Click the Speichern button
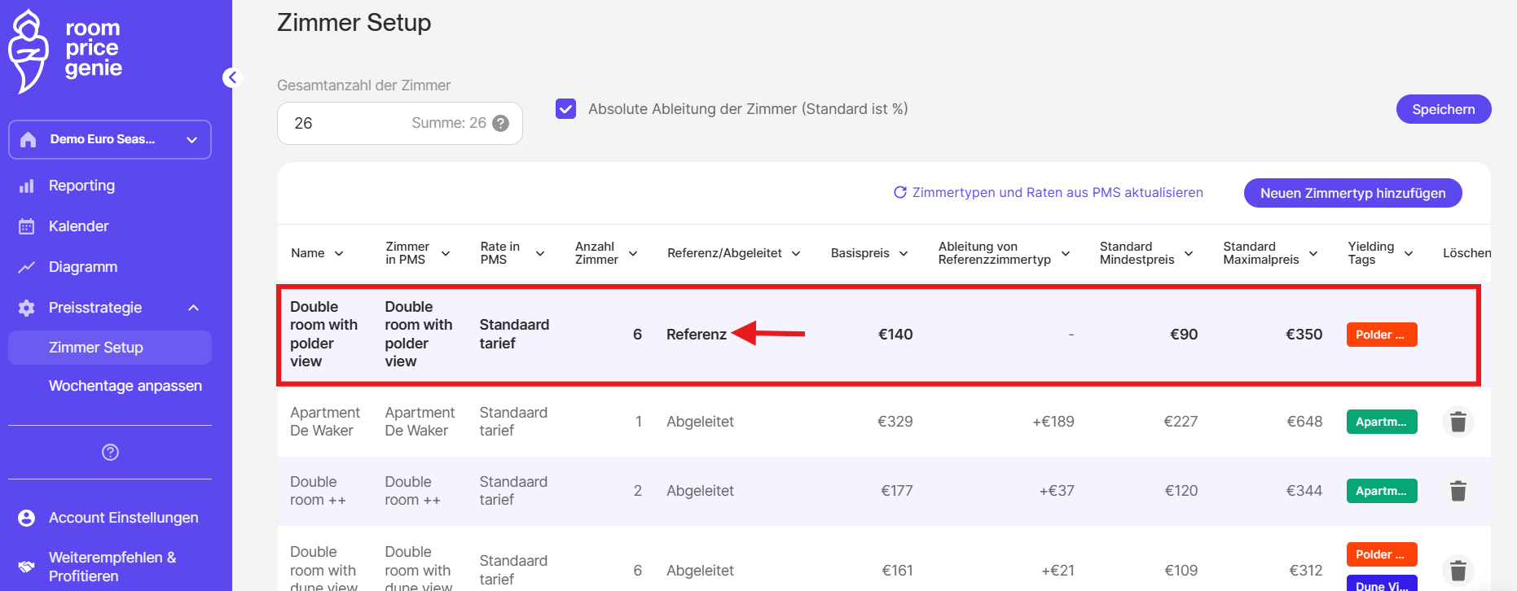Viewport: 1517px width, 591px height. (1443, 109)
